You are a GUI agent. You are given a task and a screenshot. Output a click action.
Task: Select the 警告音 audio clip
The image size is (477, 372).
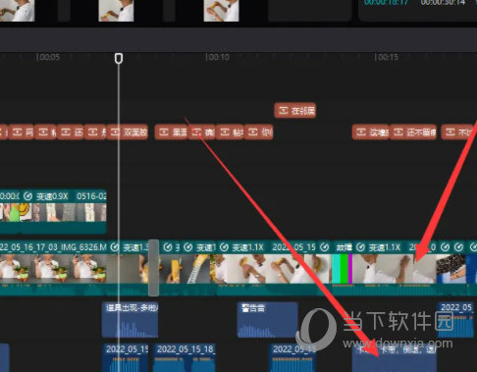tap(267, 320)
